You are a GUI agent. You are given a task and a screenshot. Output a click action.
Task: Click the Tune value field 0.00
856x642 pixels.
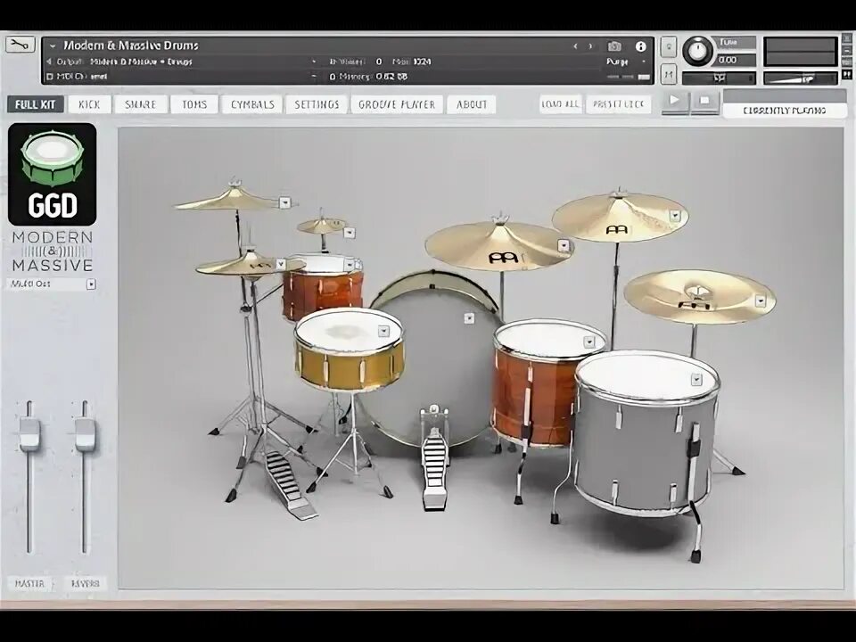pyautogui.click(x=736, y=60)
